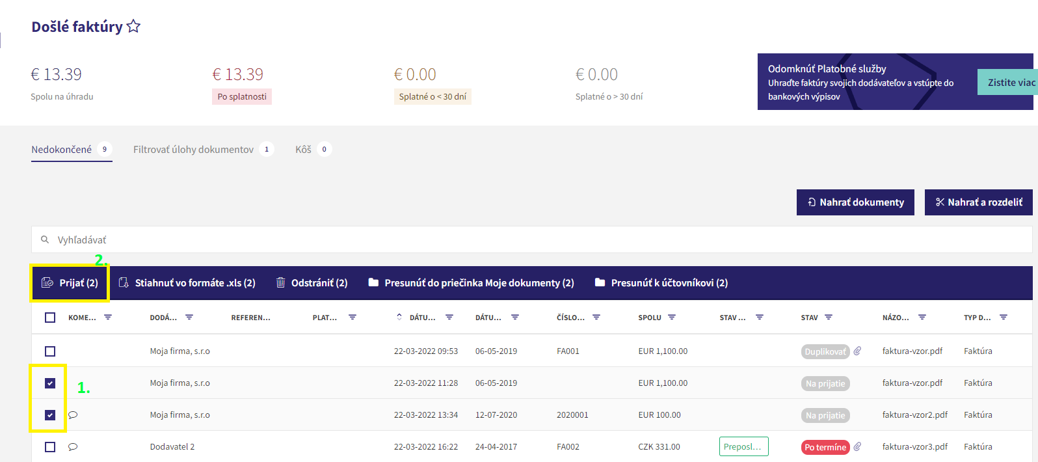Click Dodavatel 2 supplier cell
The height and width of the screenshot is (462, 1038).
coord(172,446)
